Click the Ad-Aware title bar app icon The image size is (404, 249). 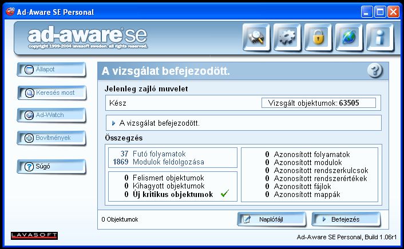(x=10, y=11)
